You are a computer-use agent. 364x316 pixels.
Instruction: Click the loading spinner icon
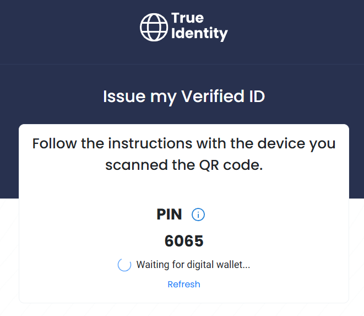124,265
